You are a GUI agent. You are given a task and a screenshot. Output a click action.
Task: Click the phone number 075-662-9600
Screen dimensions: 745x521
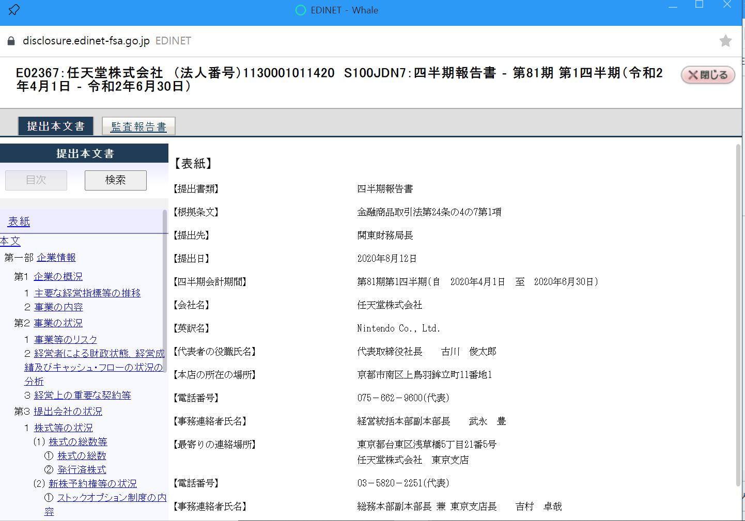[403, 398]
